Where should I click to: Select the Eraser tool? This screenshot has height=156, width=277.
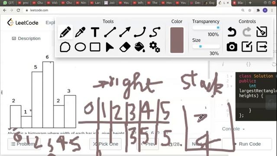(125, 47)
